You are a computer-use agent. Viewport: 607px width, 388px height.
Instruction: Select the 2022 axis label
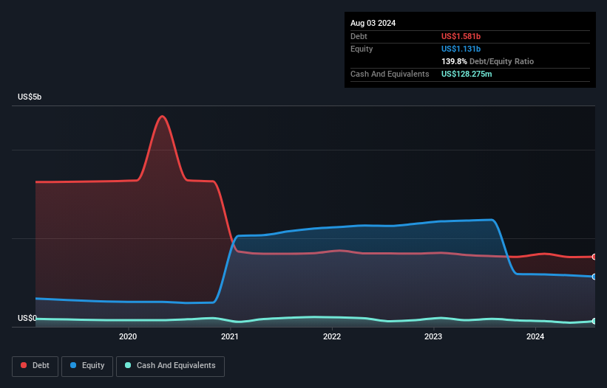332,336
